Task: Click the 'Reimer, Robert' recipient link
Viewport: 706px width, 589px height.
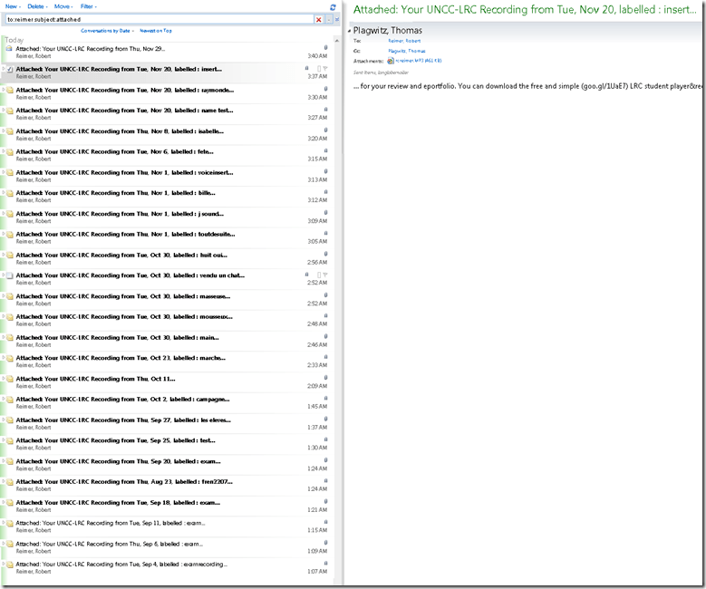Action: [x=404, y=41]
